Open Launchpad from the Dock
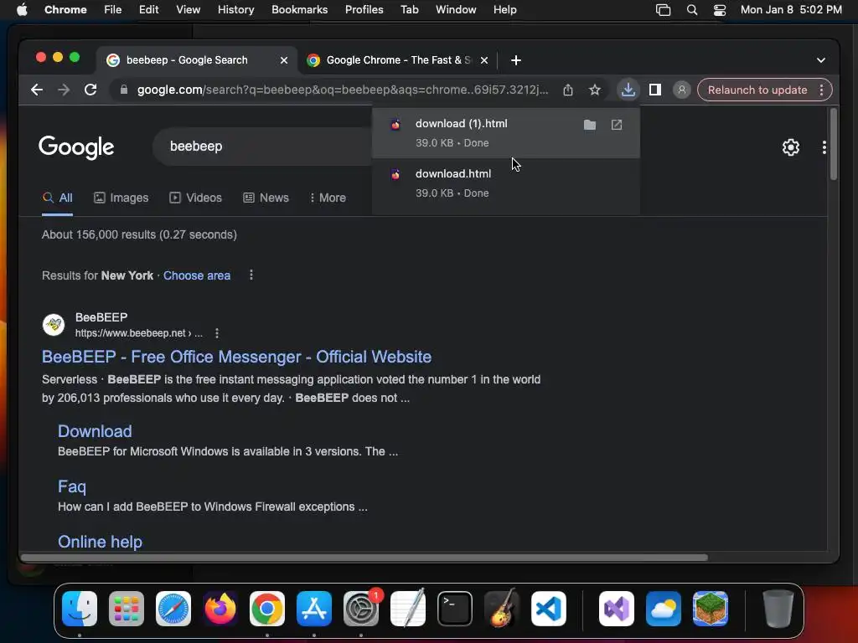 [x=127, y=609]
